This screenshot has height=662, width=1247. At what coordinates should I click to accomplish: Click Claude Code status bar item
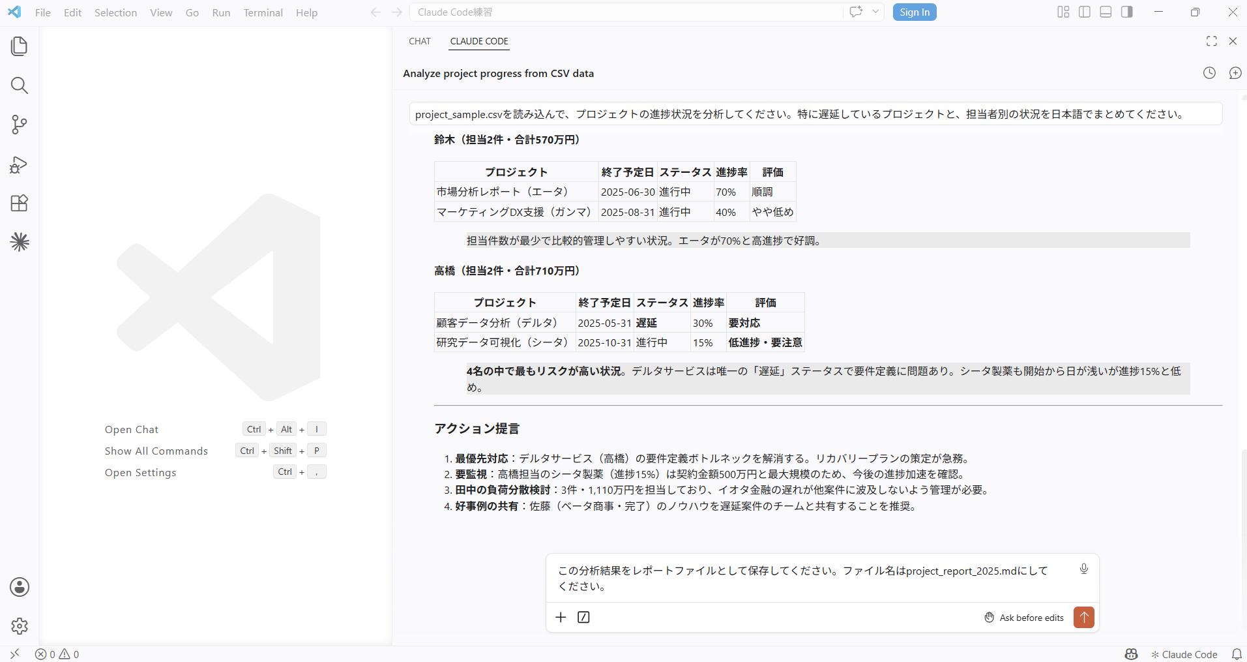pos(1184,654)
